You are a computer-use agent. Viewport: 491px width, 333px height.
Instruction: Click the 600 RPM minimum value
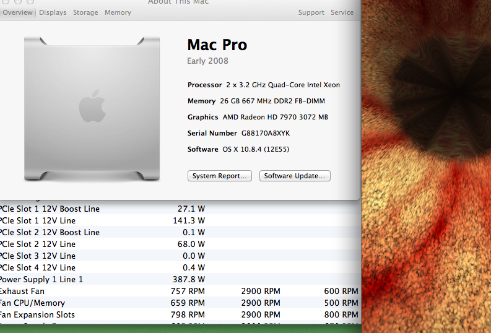[341, 291]
